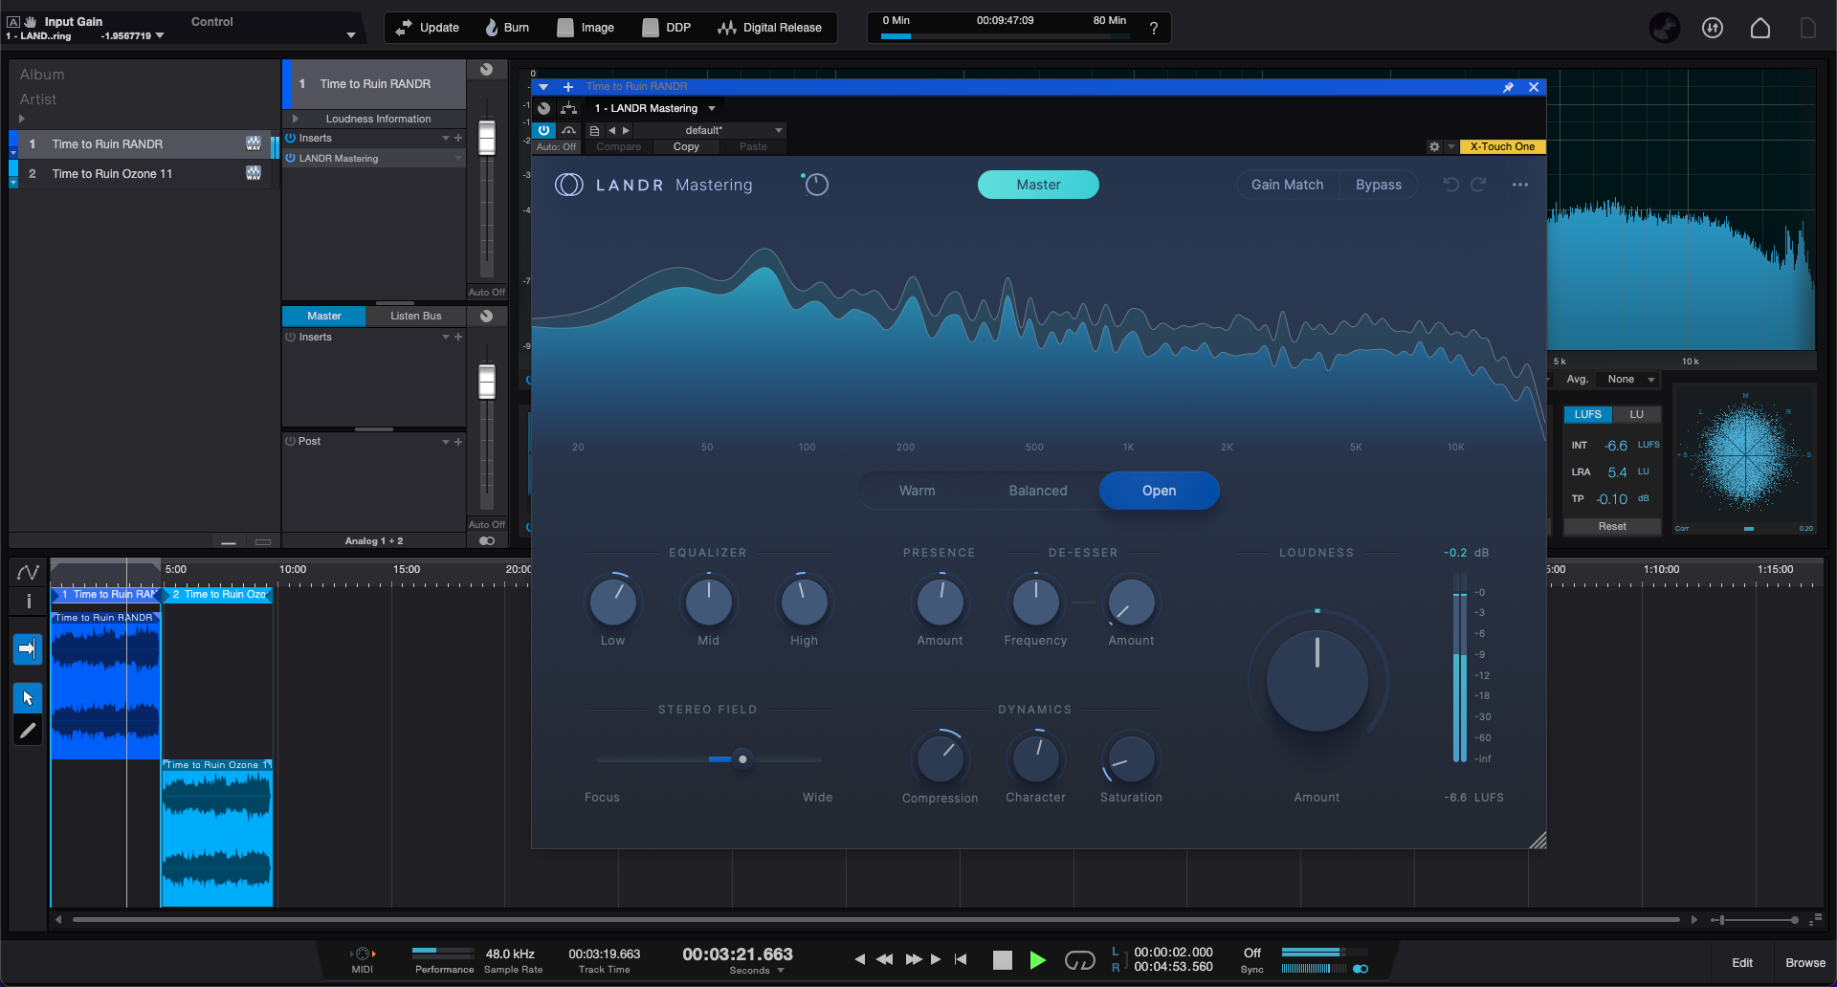Enable Gain Match in LANDR
Viewport: 1837px width, 987px height.
click(1287, 185)
